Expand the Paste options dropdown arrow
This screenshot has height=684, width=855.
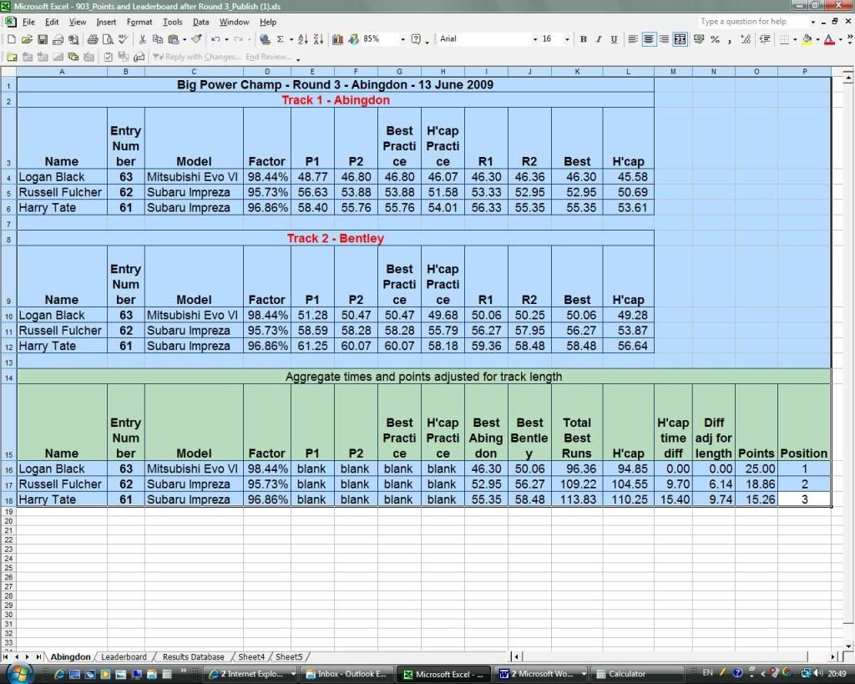pyautogui.click(x=185, y=39)
